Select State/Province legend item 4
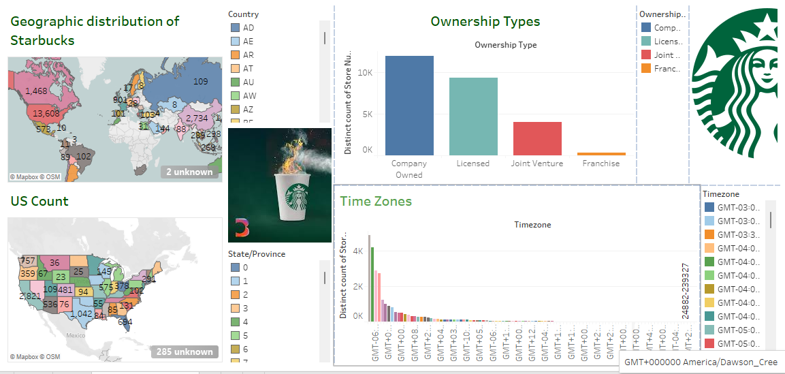 pos(236,322)
